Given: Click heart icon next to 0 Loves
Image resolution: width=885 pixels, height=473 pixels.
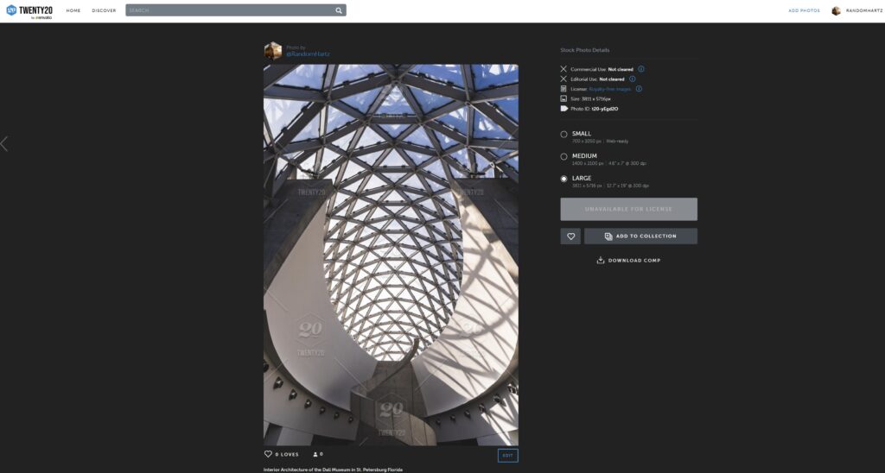Looking at the screenshot, I should 268,454.
